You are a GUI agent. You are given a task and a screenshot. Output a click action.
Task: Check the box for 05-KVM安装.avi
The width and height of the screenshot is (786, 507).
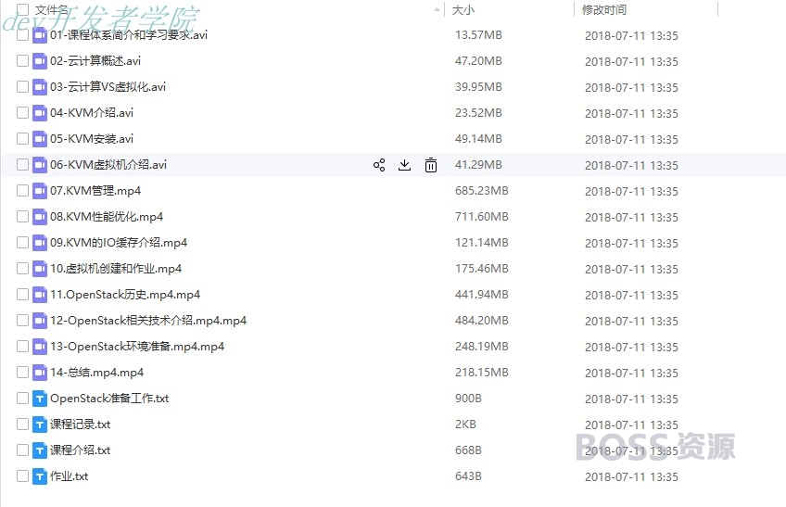point(22,139)
